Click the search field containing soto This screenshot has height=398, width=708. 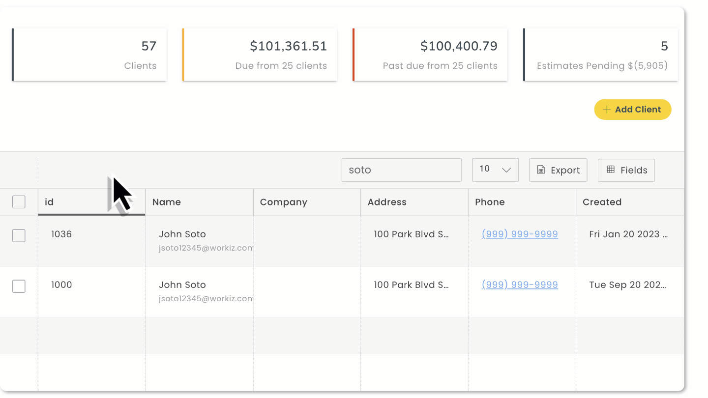[x=401, y=170]
